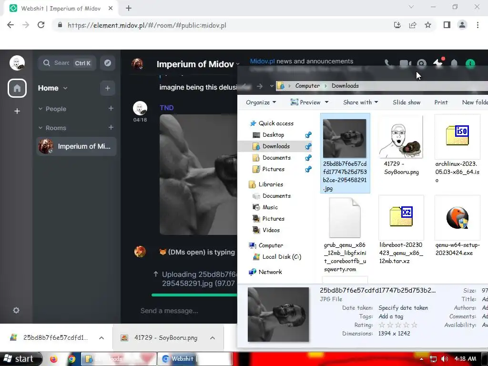The height and width of the screenshot is (366, 488).
Task: Open a new browser tab with the plus
Action: (129, 9)
